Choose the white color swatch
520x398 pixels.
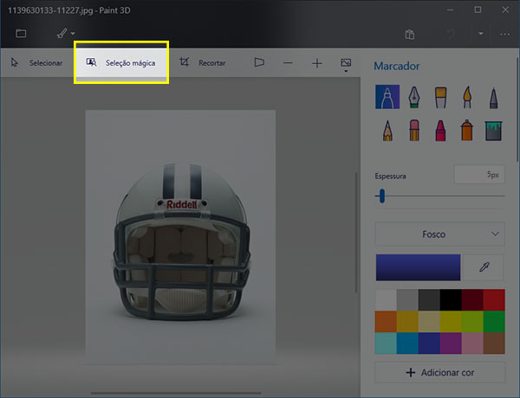386,300
